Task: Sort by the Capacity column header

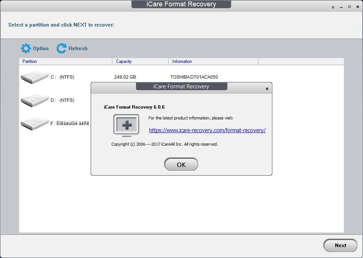Action: point(140,61)
